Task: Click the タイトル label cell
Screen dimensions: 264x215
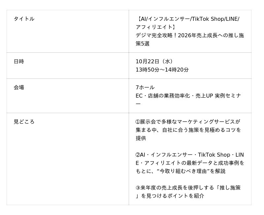Action: click(24, 19)
